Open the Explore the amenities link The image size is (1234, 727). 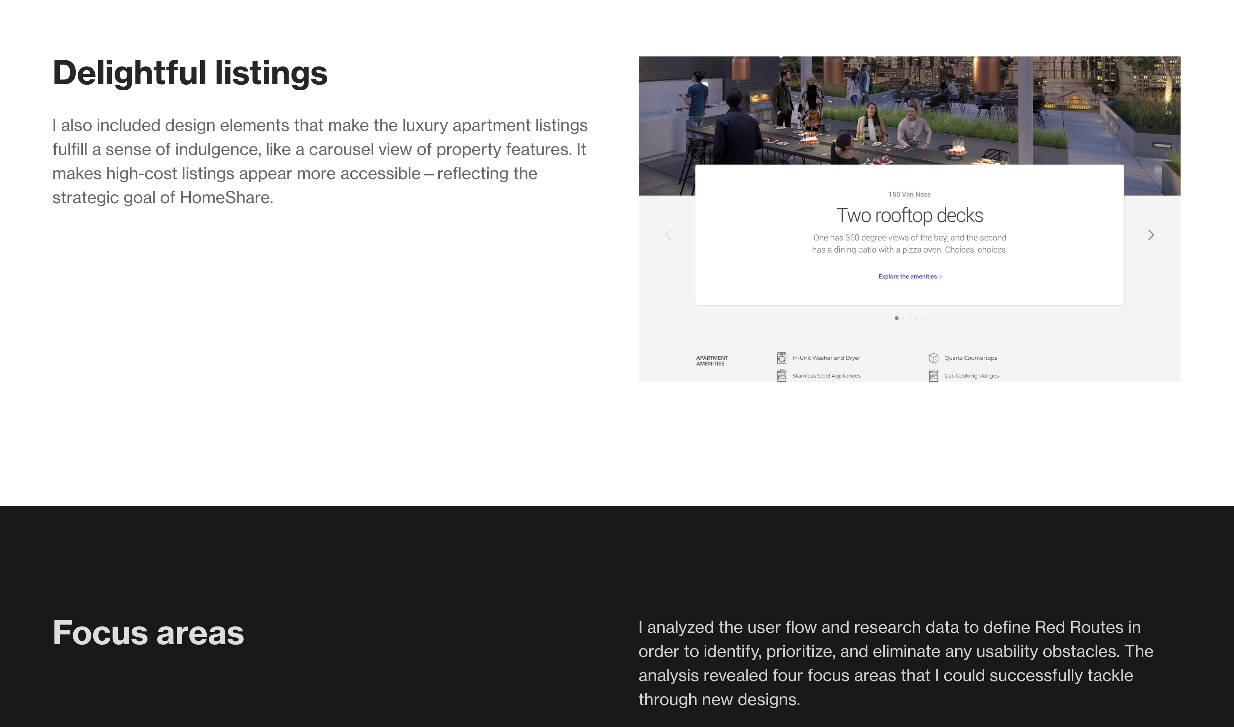[910, 277]
